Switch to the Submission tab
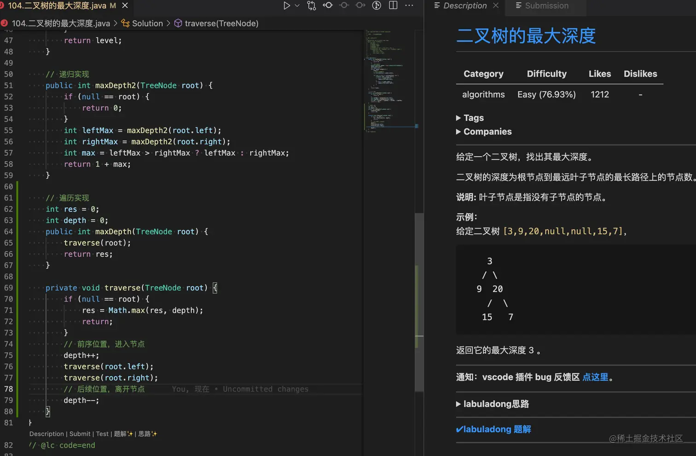 [x=546, y=6]
